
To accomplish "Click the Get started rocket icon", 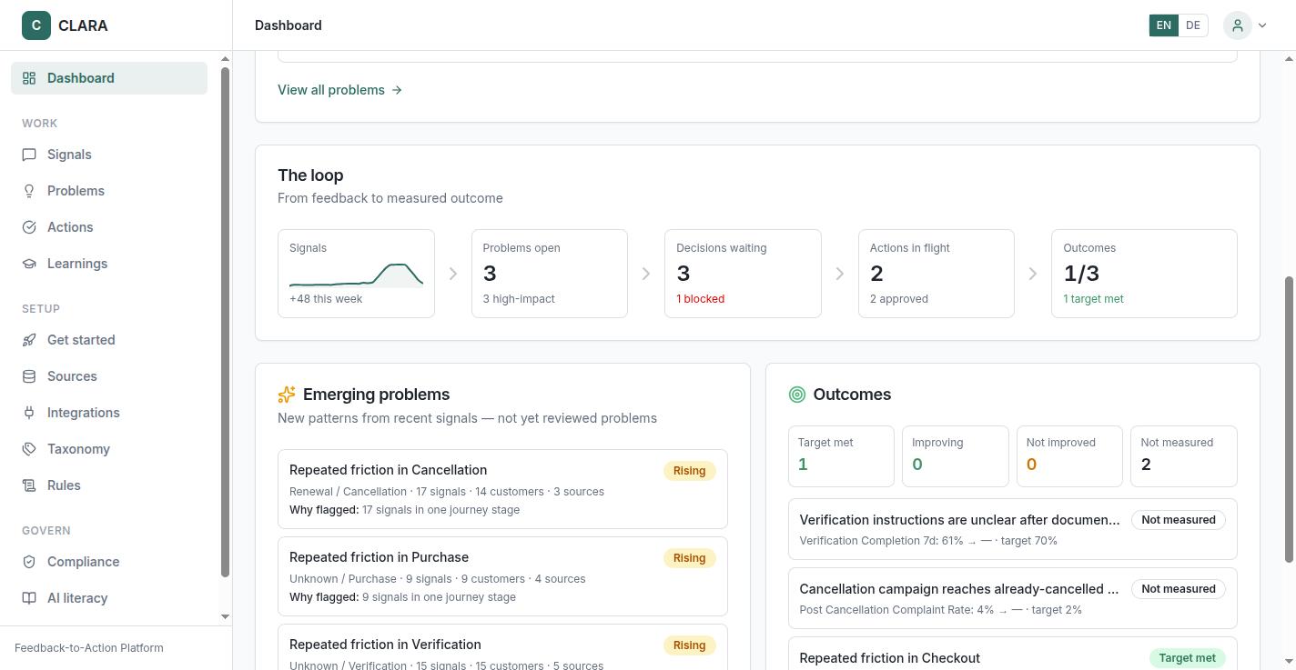I will click(x=29, y=340).
